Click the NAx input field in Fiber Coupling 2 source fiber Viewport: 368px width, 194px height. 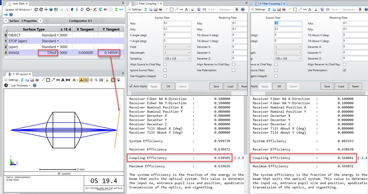click(288, 23)
